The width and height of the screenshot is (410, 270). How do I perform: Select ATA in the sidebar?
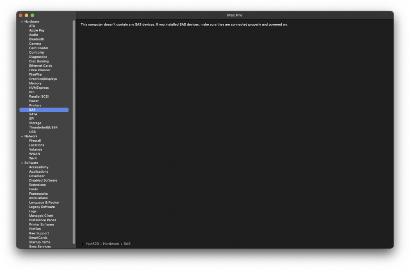tap(32, 26)
